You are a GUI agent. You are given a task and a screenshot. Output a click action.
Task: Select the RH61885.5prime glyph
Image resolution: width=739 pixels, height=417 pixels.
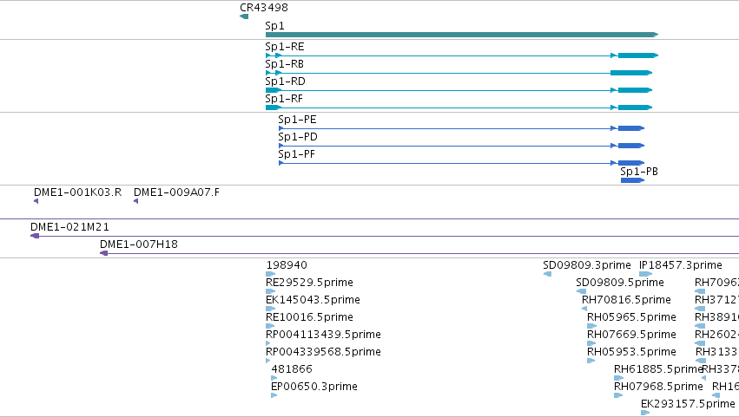pos(619,378)
